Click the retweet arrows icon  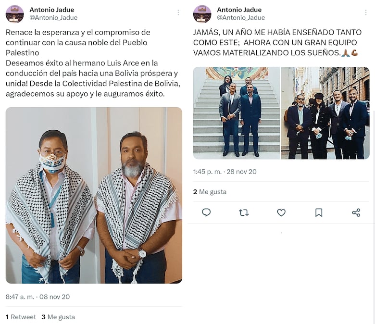(x=244, y=212)
